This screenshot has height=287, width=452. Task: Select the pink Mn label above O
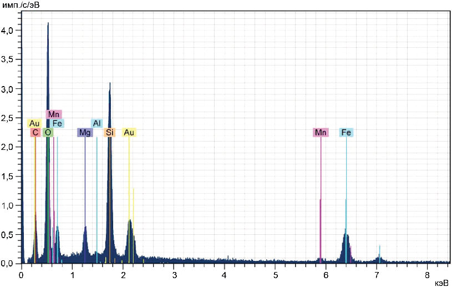[x=54, y=114]
